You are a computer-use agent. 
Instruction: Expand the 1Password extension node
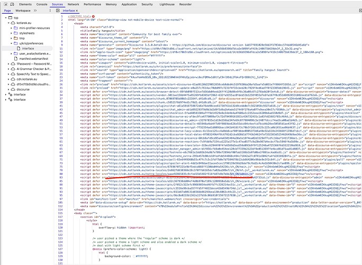(x=8, y=64)
